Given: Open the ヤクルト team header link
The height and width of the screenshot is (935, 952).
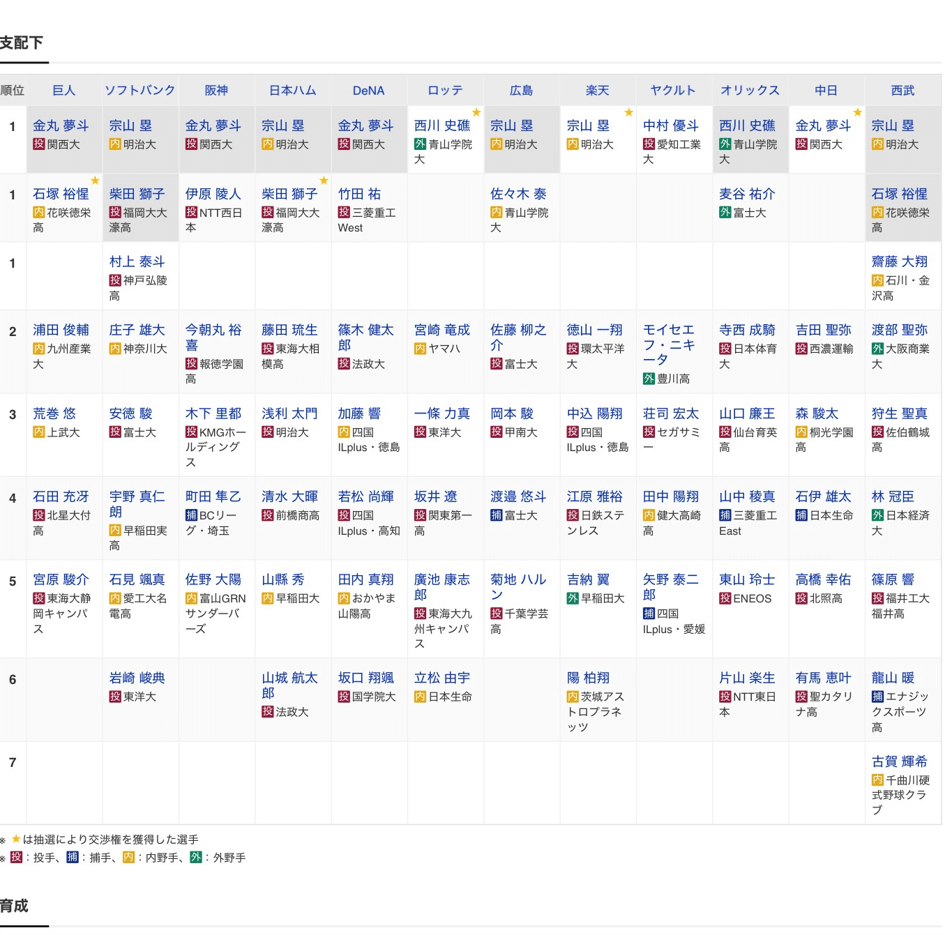Looking at the screenshot, I should click(673, 91).
